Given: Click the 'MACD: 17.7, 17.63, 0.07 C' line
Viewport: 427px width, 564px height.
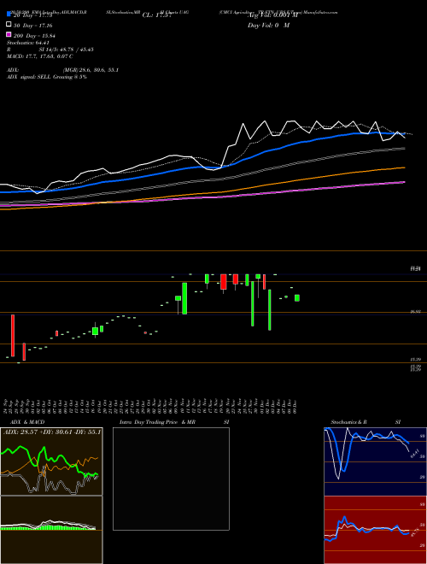Looking at the screenshot, I should point(39,56).
